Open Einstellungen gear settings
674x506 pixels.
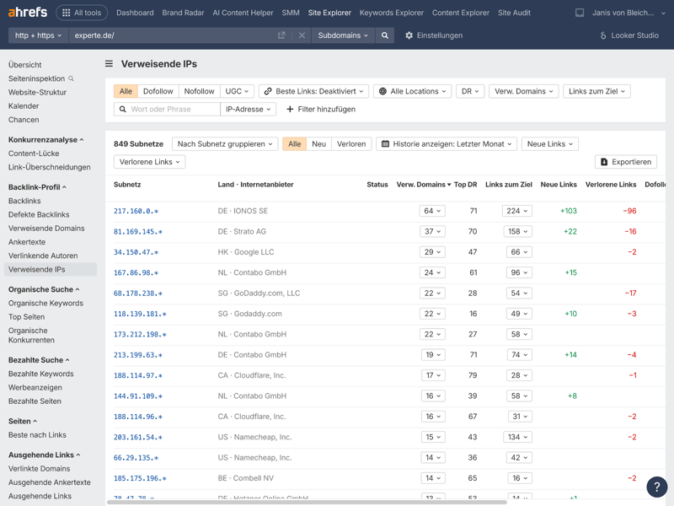click(433, 35)
